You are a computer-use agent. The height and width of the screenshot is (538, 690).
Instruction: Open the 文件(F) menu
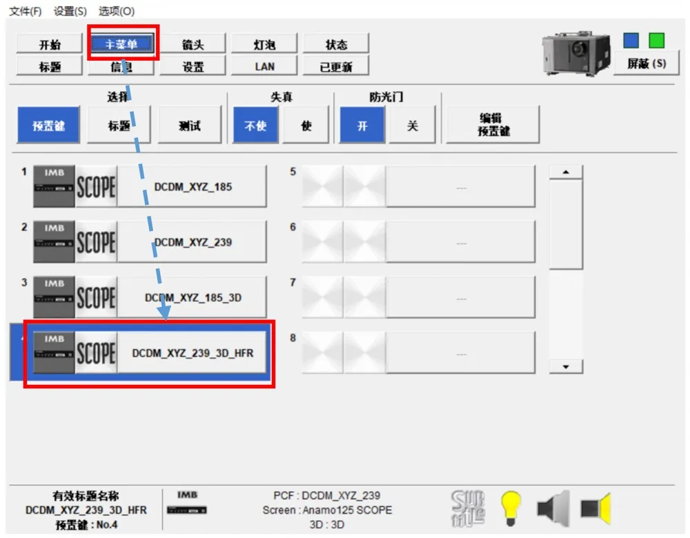[x=25, y=12]
